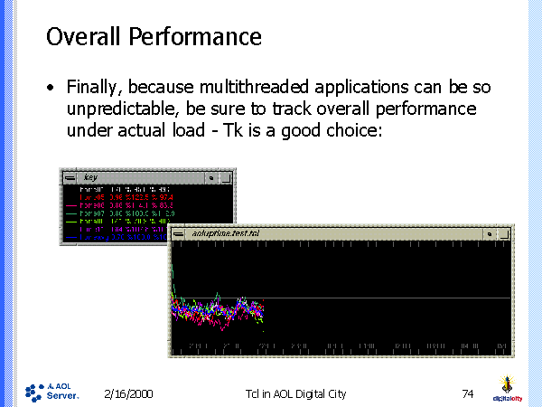This screenshot has width=542, height=407.
Task: Click the plotted load curves in aoluptime graph
Action: [218, 309]
